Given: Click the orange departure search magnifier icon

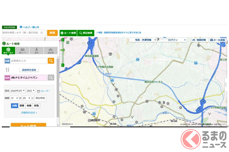Looking at the screenshot, I should click(51, 61).
